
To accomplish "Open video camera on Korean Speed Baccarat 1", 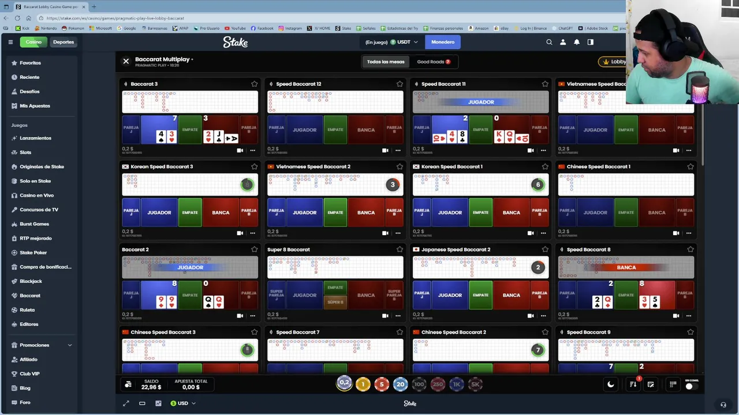I will [531, 233].
